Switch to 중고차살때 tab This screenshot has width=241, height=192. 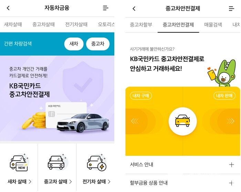(43, 24)
